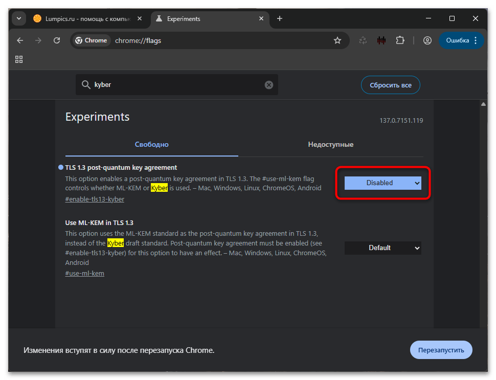The width and height of the screenshot is (496, 380).
Task: Open the Disabled dropdown for TLS 1.3 post-quantum
Action: click(382, 183)
